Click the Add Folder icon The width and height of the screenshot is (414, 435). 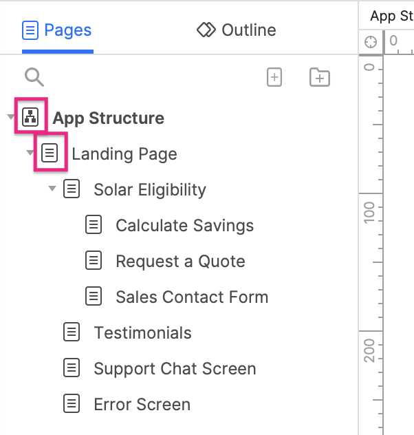pos(320,78)
